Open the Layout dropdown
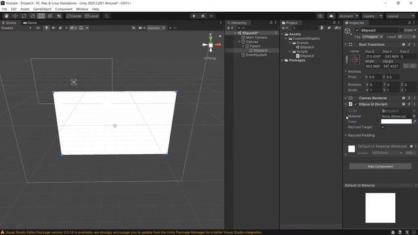Image resolution: width=418 pixels, height=235 pixels. point(400,16)
